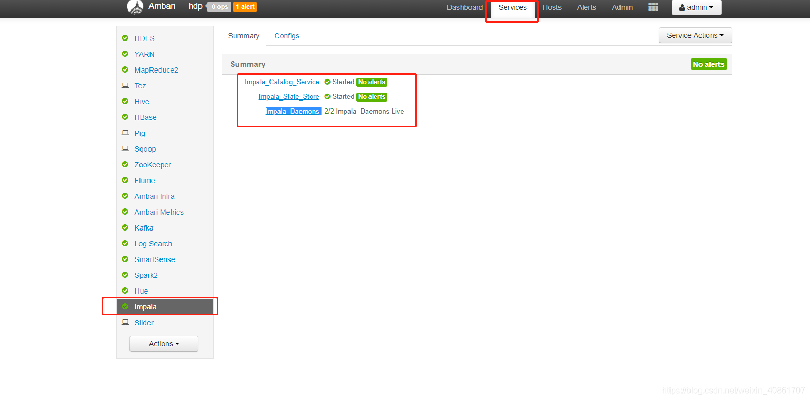Open the Impala_State_Store link
The image size is (810, 400).
pos(289,97)
